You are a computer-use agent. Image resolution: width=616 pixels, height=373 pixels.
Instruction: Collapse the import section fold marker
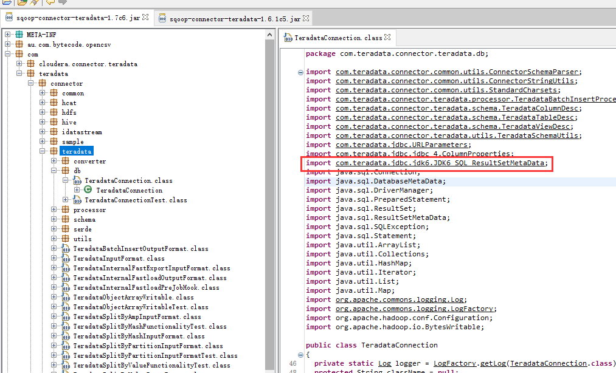300,72
